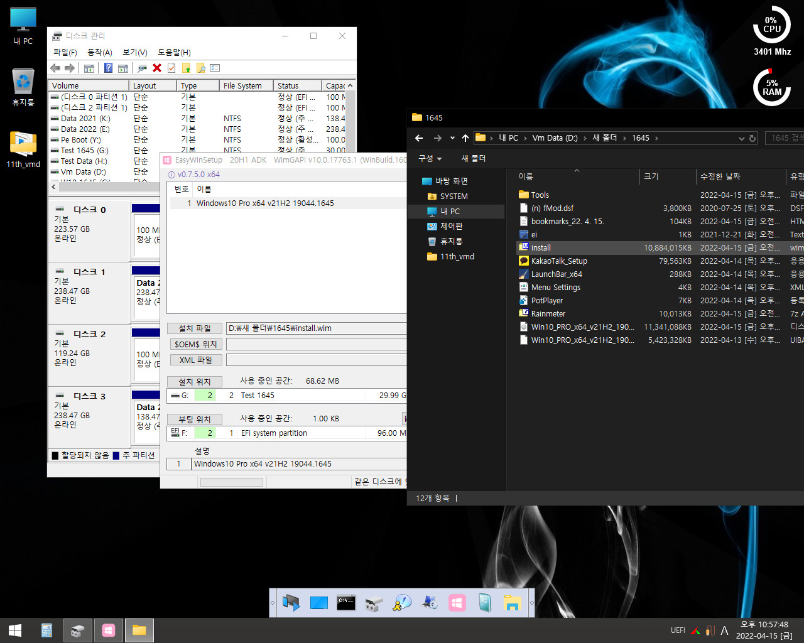Open 보기(V) menu in Disk Management

pyautogui.click(x=135, y=52)
